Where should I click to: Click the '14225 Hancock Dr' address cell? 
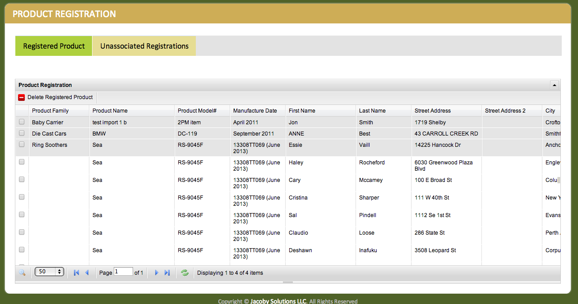click(447, 148)
